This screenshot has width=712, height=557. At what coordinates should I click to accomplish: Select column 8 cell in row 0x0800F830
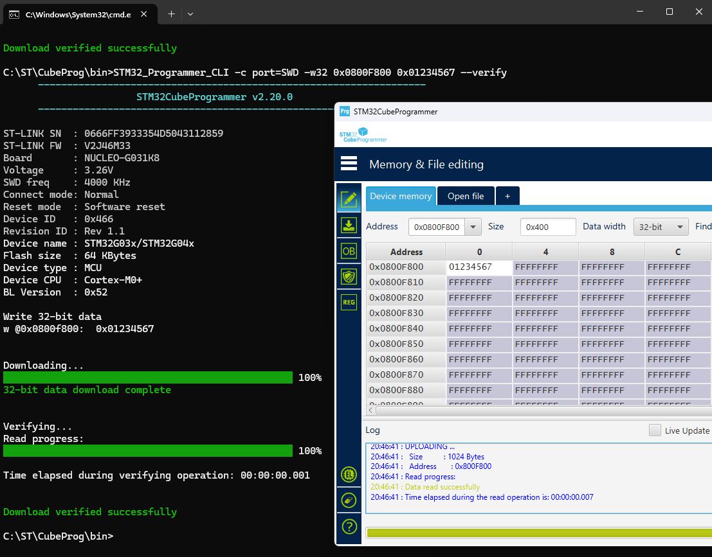(612, 314)
